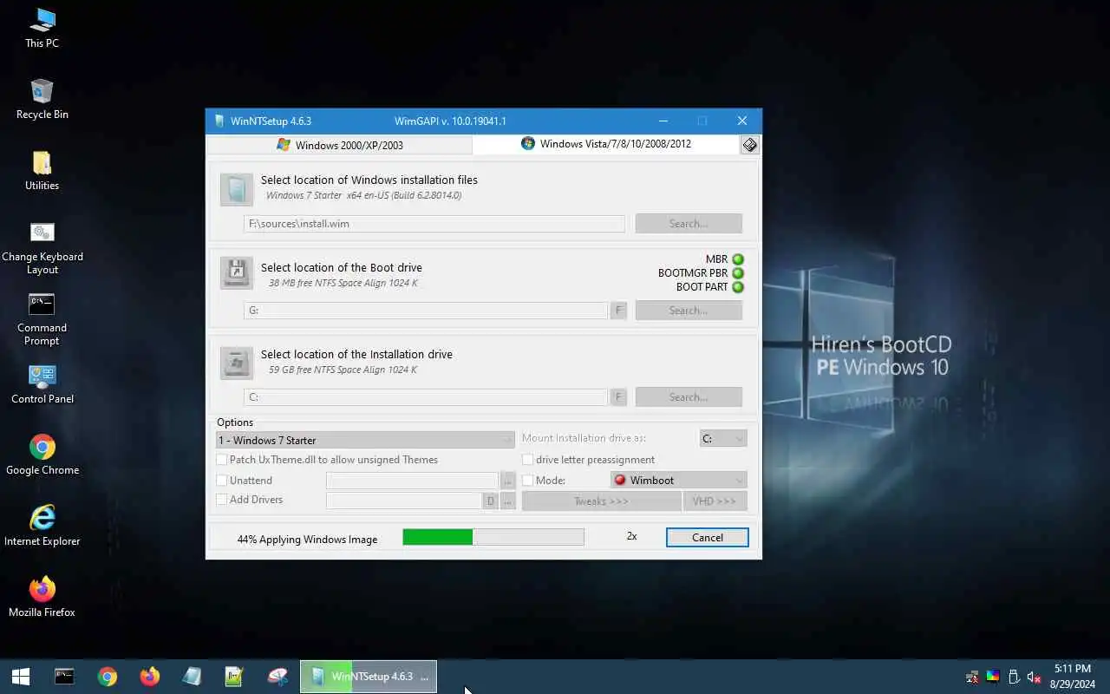The width and height of the screenshot is (1110, 694).
Task: Click D button next to Add Drivers
Action: click(x=491, y=501)
